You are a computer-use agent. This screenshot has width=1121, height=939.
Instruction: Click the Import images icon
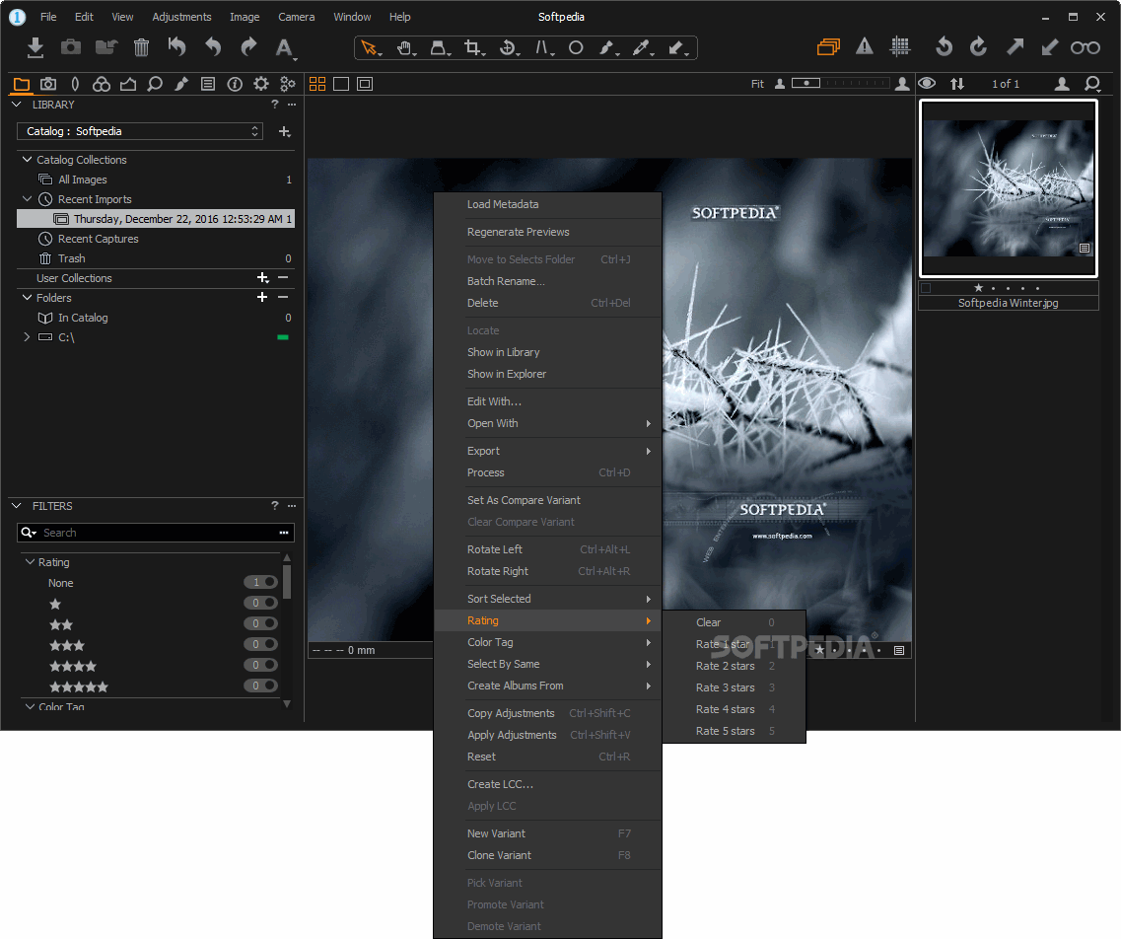35,48
